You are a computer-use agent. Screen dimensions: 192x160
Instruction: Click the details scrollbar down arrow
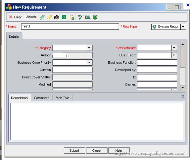click(183, 88)
